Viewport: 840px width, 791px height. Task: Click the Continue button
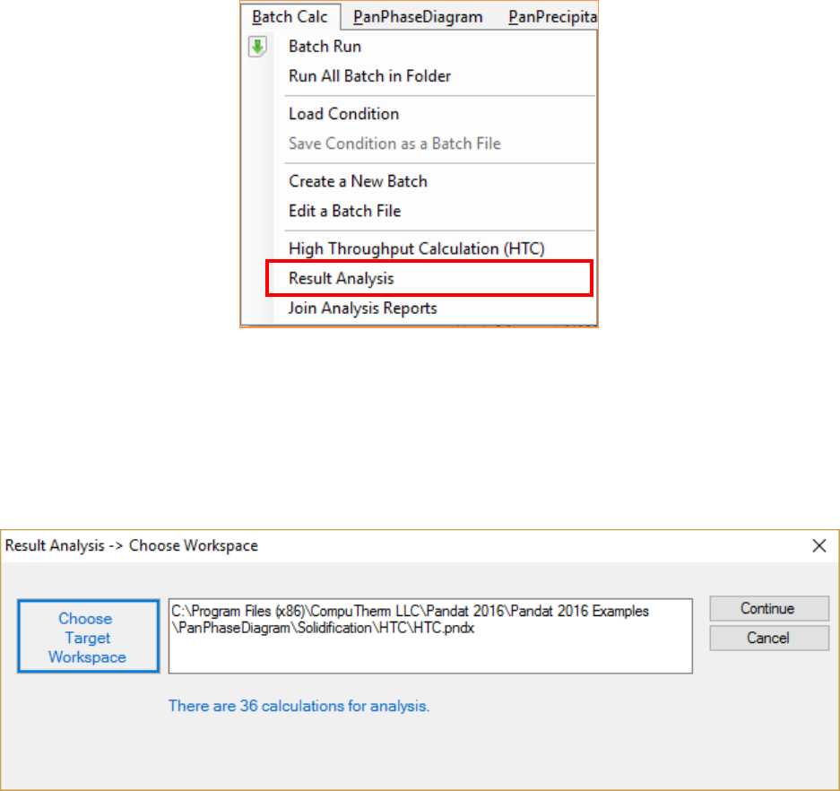pyautogui.click(x=769, y=609)
